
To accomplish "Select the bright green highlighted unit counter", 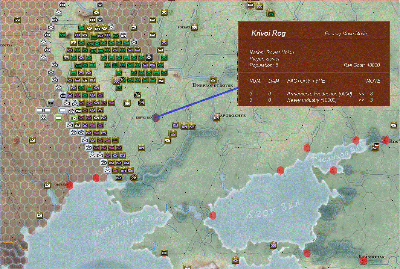I will pos(58,118).
